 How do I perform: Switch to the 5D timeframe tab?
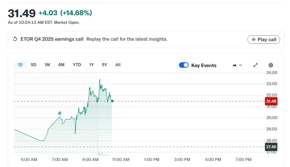(33, 65)
